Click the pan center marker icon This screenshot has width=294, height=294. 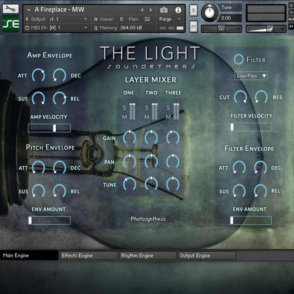tap(221, 29)
